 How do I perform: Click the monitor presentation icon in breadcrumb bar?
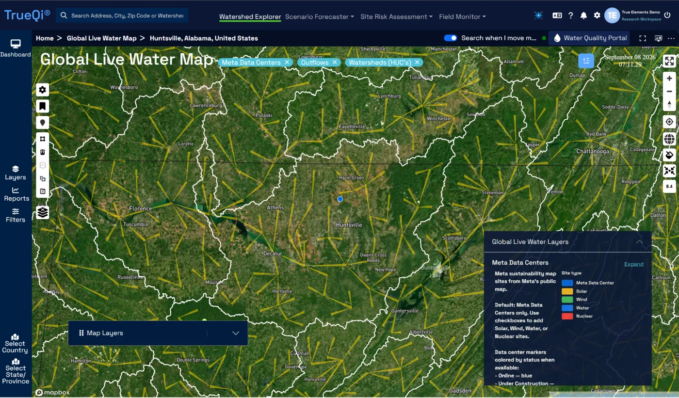click(x=658, y=38)
